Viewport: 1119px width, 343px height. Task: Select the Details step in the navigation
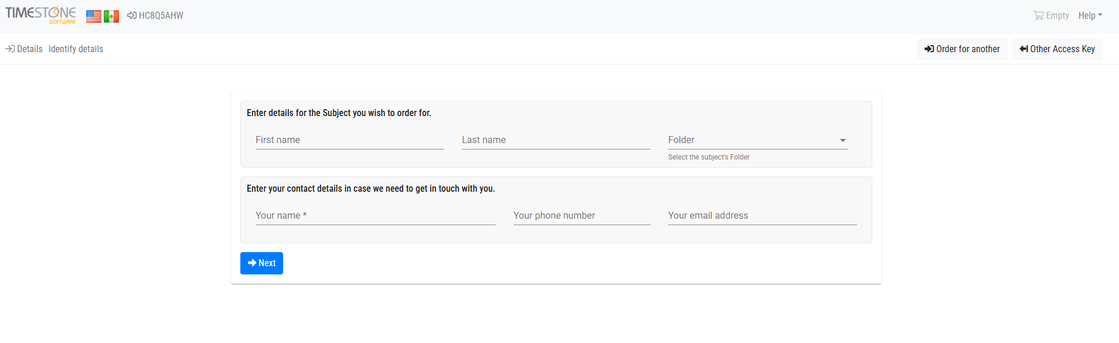[28, 49]
